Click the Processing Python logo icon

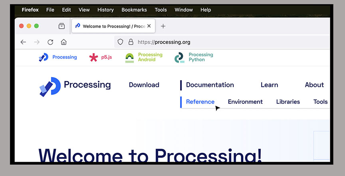[x=179, y=58]
